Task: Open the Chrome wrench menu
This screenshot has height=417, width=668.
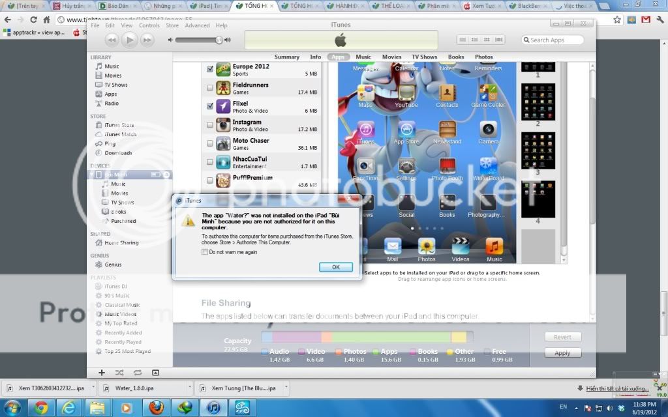Action: coord(660,20)
